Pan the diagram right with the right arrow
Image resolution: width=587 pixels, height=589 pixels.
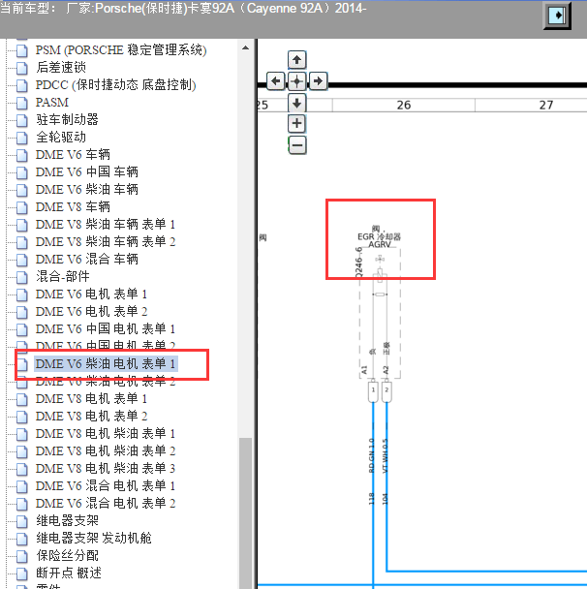click(x=318, y=80)
